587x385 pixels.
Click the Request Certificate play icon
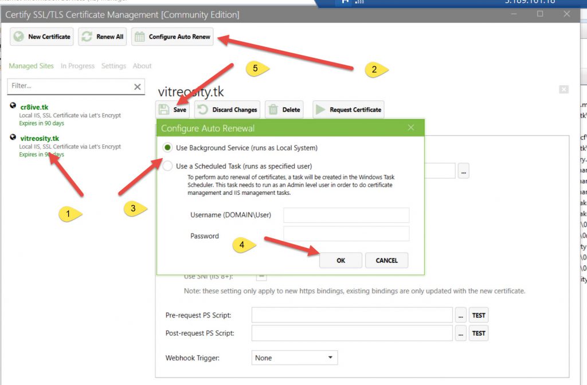point(321,109)
